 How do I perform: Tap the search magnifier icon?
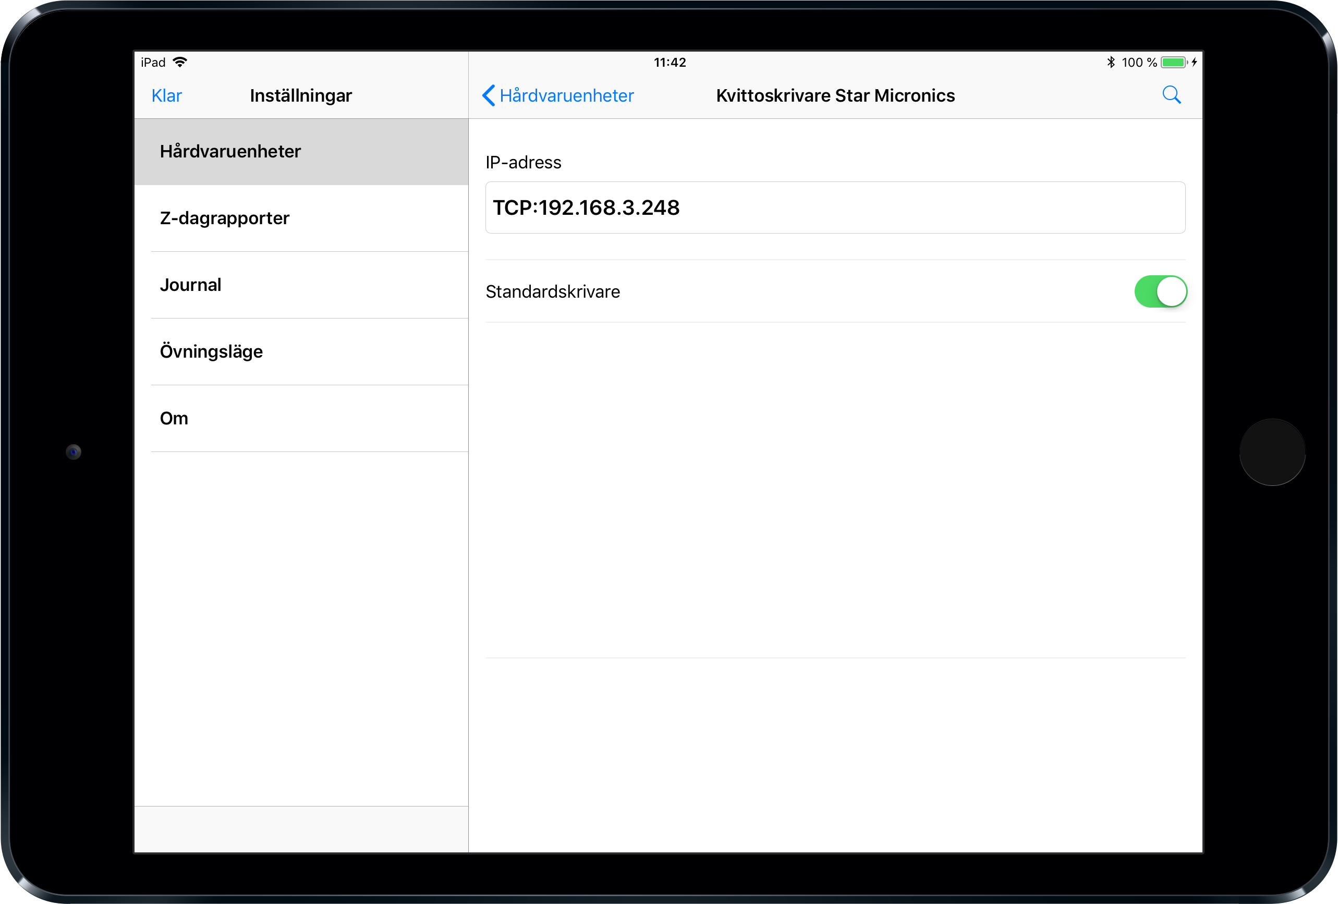click(x=1171, y=95)
